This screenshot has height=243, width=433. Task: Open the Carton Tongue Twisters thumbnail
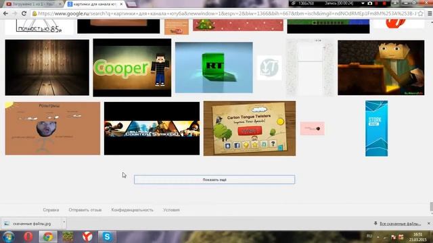[x=250, y=128]
